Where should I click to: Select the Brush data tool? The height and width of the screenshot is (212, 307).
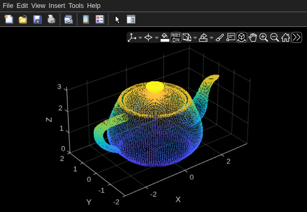(220, 37)
